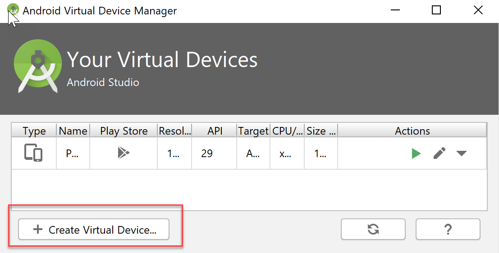Screen dimensions: 499x253
Task: Sort by the Name column header
Action: tap(73, 131)
